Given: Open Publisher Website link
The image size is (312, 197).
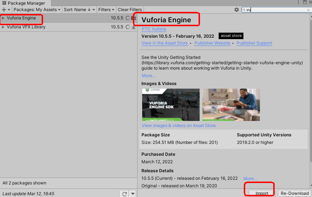Looking at the screenshot, I should click(212, 43).
